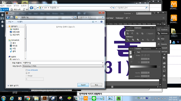Click the Illustrator icon on the taskbar

pos(45,98)
